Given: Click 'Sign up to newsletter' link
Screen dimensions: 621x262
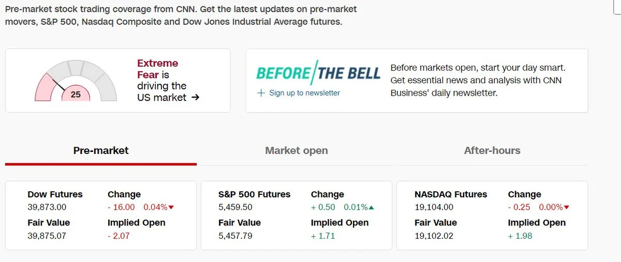Looking at the screenshot, I should (x=304, y=93).
